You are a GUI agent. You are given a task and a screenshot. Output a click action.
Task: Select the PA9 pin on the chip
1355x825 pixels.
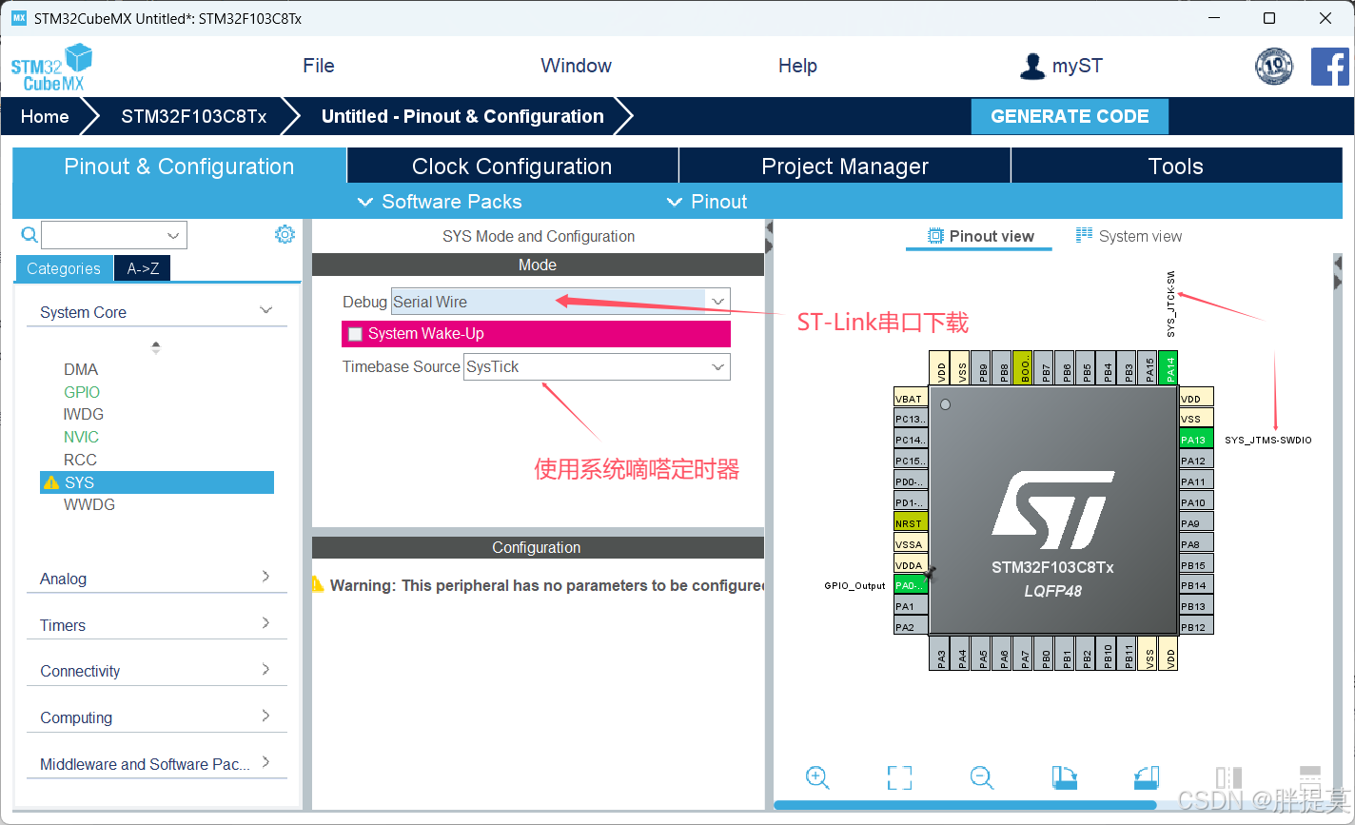[x=1196, y=523]
